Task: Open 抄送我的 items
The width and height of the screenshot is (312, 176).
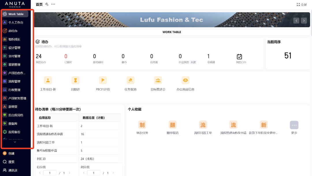Action: (x=184, y=62)
